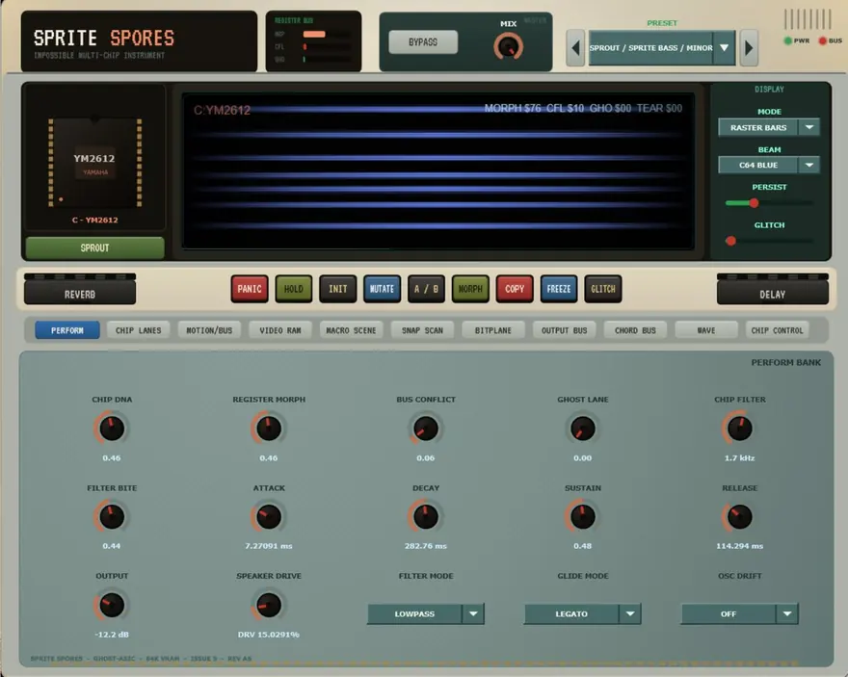Click the YM2612 chip image
848x677 pixels.
(x=94, y=163)
